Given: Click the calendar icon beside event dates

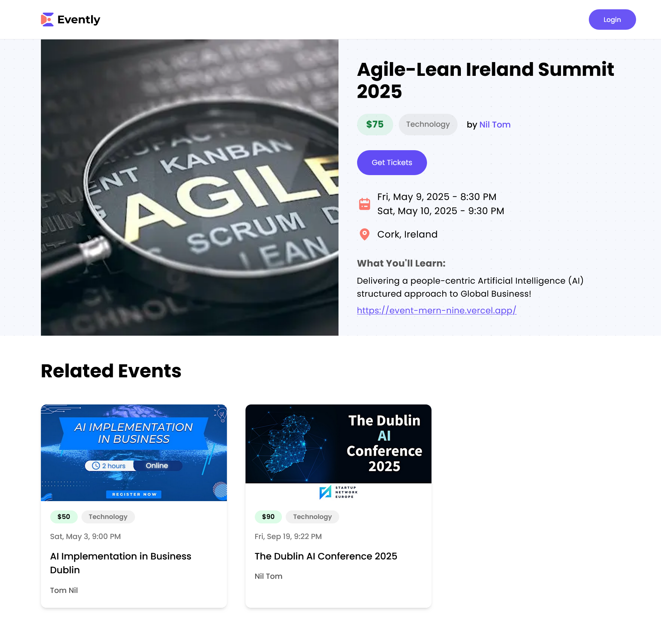Looking at the screenshot, I should pos(364,204).
